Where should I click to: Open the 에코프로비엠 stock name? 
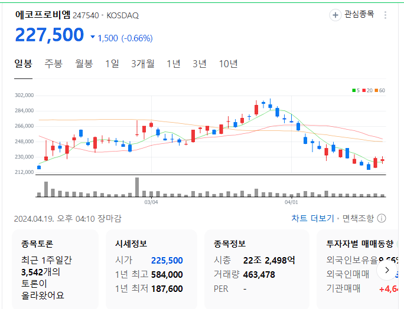tap(43, 14)
